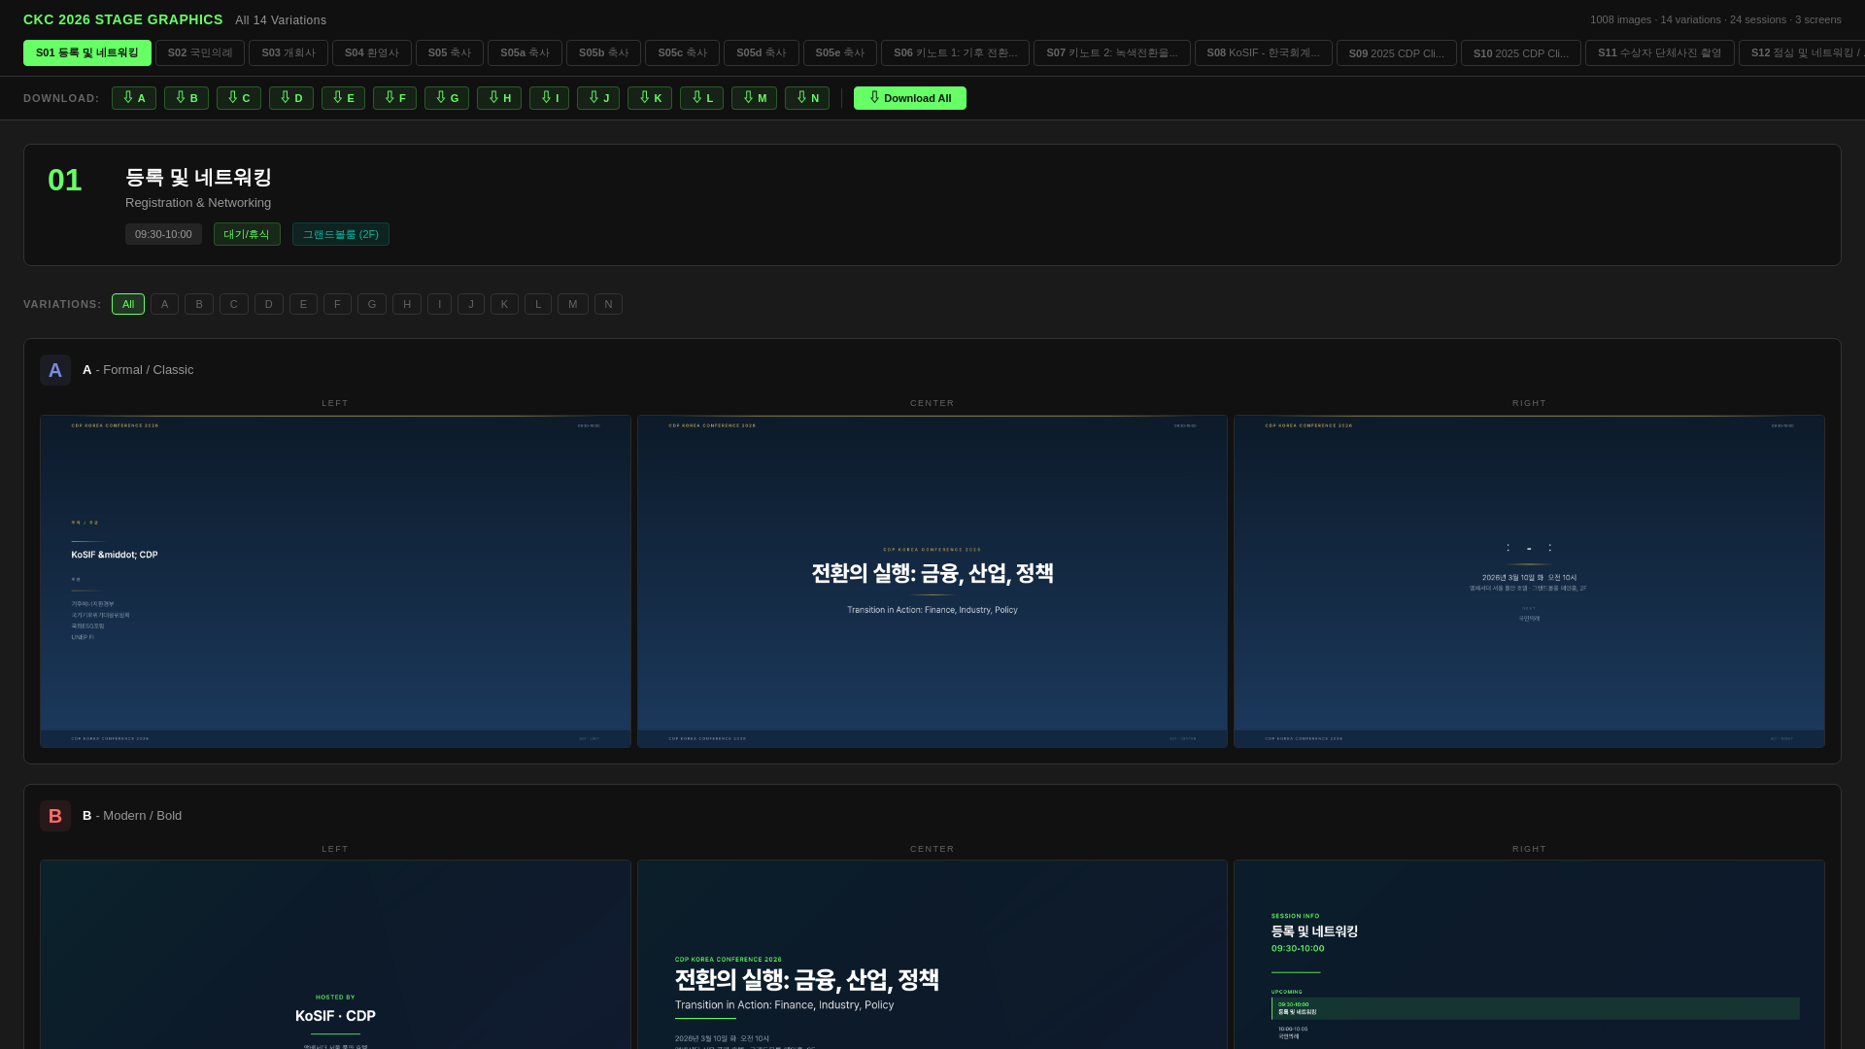The height and width of the screenshot is (1049, 1865).
Task: Download variation D graphics
Action: [291, 98]
